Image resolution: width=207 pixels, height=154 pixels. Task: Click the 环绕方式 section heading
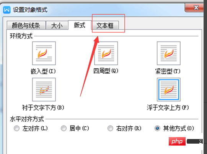point(21,36)
